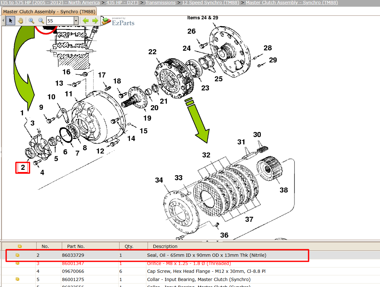Screen dimensions: 380x287
Task: Click the notes column header icon
Action: click(20, 246)
